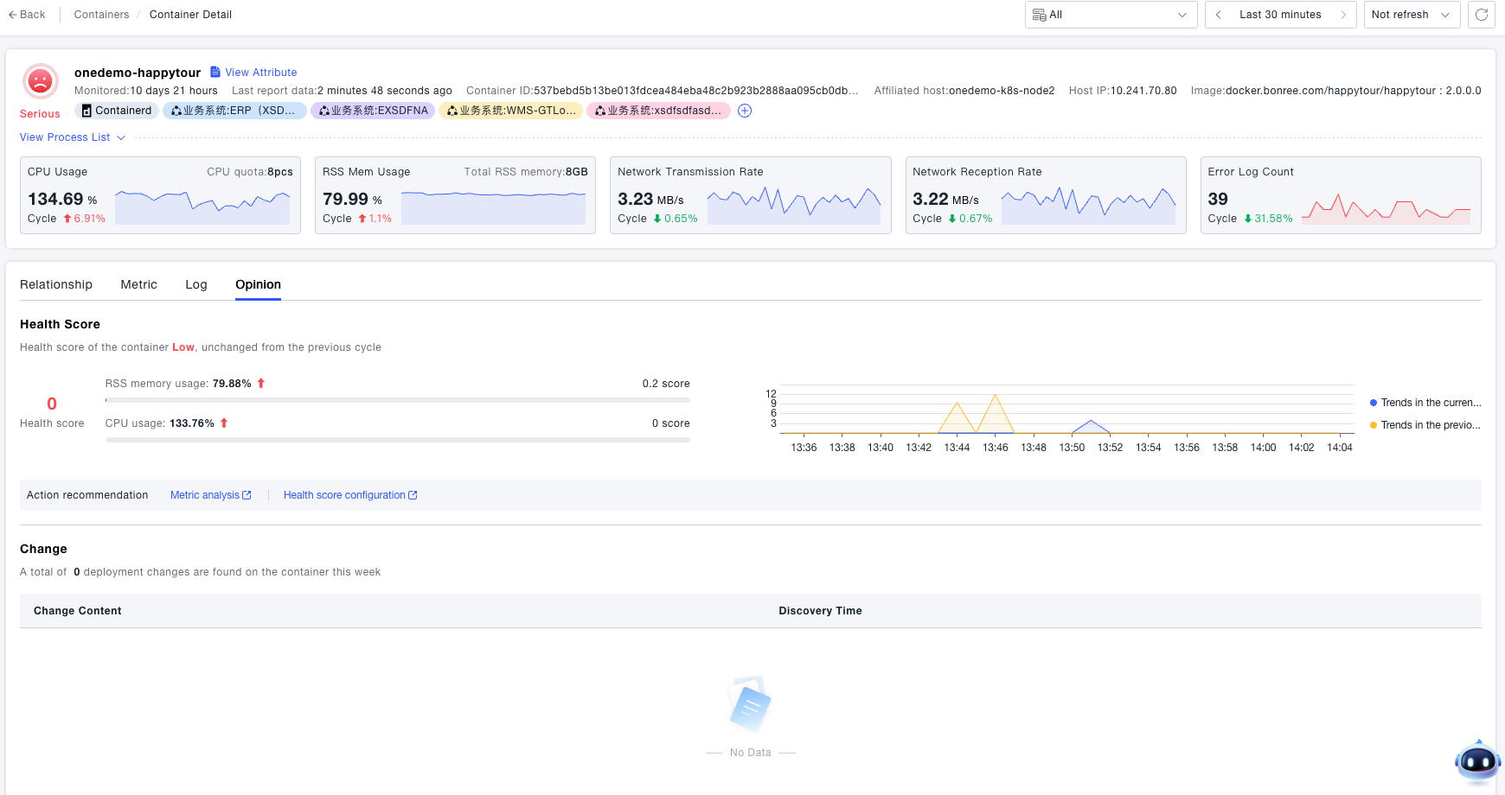1505x795 pixels.
Task: Go to next time range arrow
Action: click(x=1343, y=15)
